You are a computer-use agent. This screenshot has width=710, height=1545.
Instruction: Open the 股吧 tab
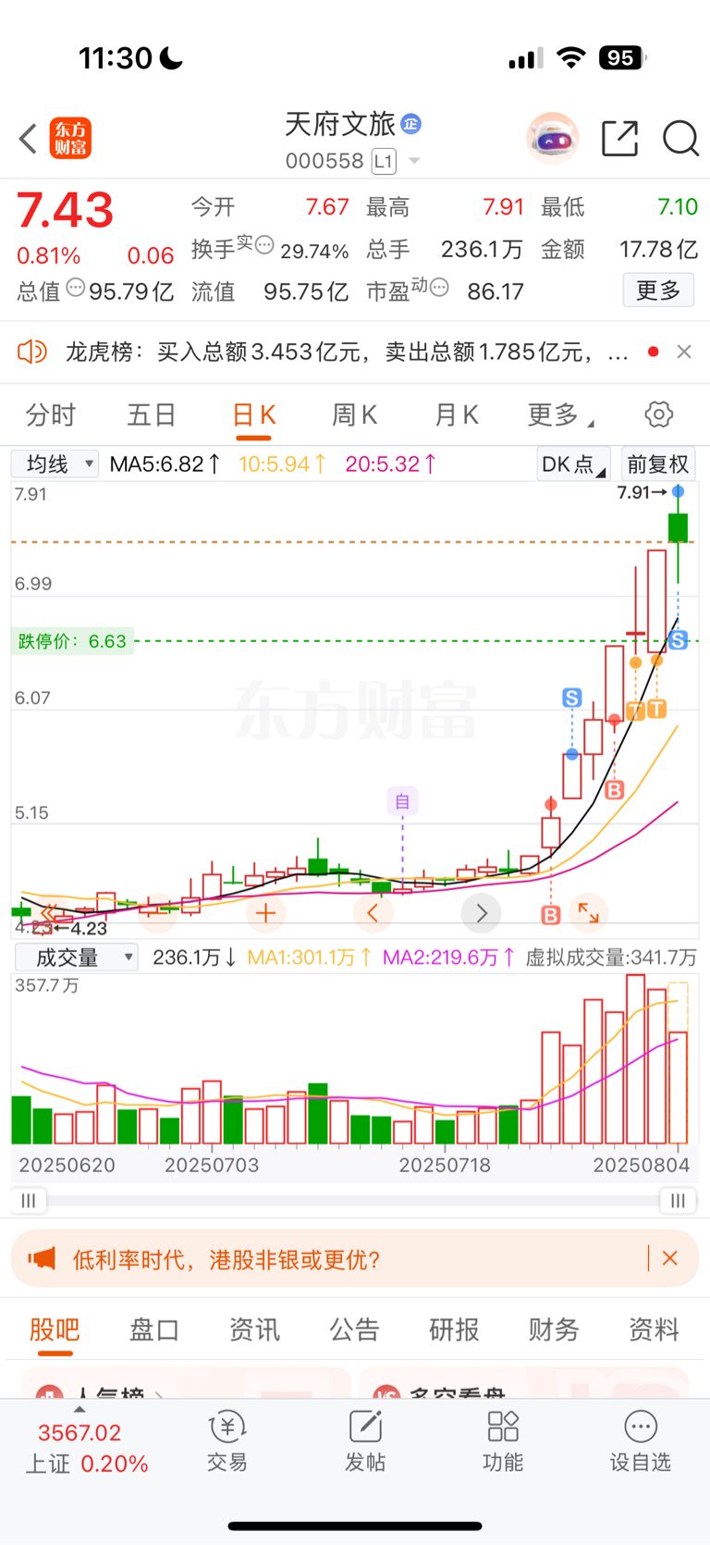click(x=55, y=1329)
